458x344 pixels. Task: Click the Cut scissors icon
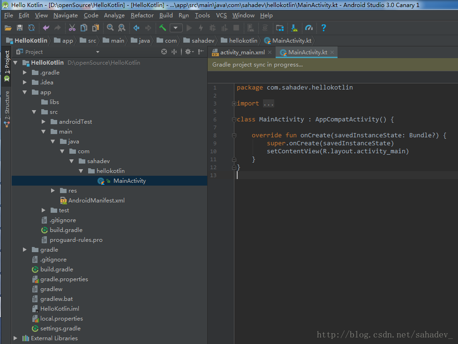point(72,28)
